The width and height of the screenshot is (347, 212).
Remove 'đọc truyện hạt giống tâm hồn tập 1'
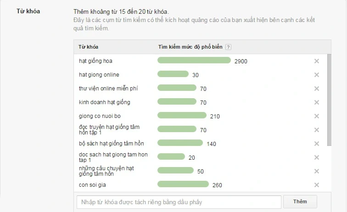[316, 130]
